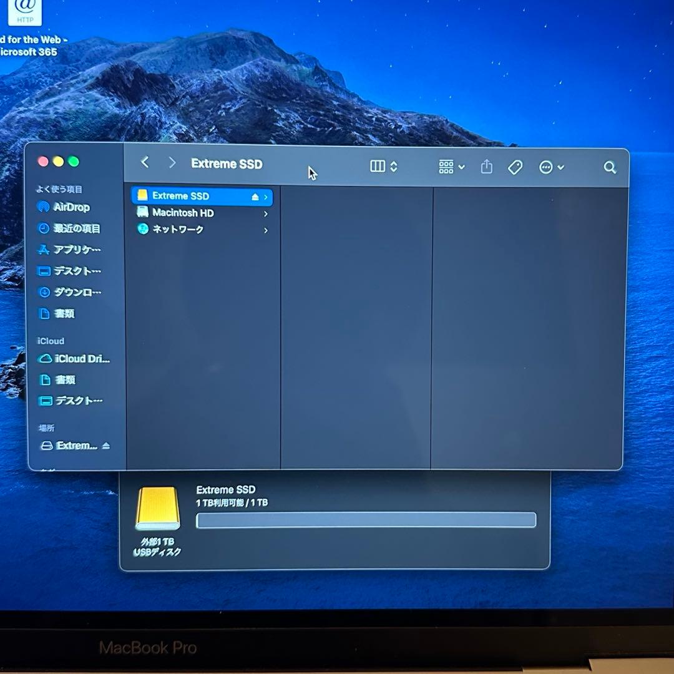Expand Macintosh HD using its chevron
Viewport: 674px width, 674px height.
265,213
